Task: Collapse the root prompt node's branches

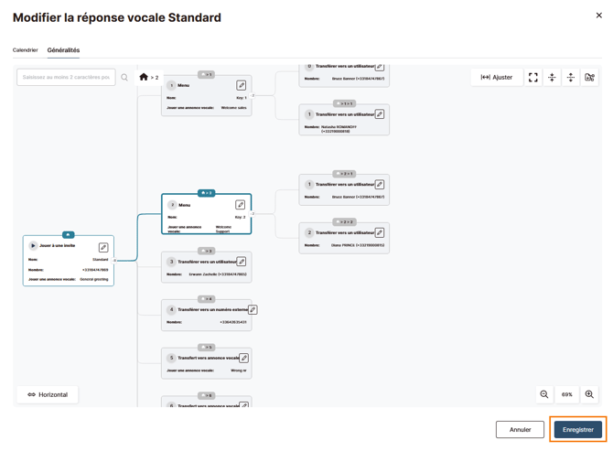Action: (114, 261)
